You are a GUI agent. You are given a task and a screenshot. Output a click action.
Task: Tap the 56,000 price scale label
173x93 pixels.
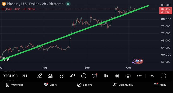(166, 62)
